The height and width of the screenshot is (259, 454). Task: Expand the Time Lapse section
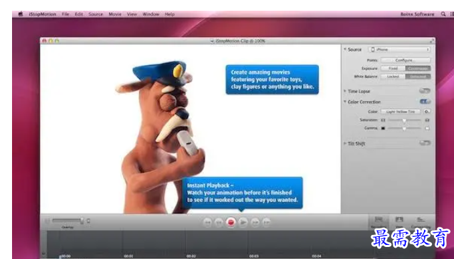click(345, 91)
